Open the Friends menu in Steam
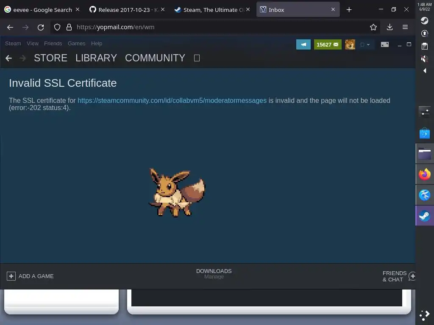Screen dimensions: 434x325 (53, 44)
